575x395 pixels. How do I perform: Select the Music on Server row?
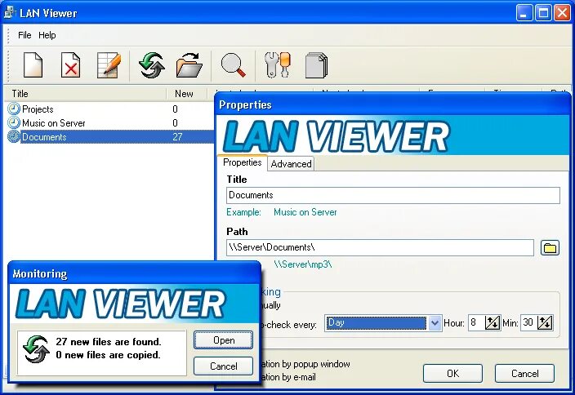point(110,122)
